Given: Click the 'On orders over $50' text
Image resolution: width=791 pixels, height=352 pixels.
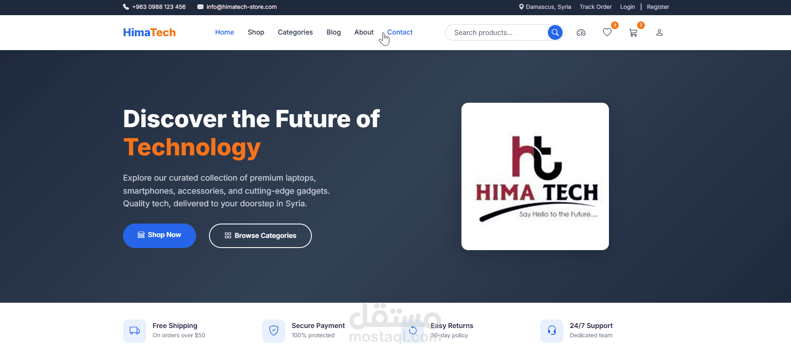Looking at the screenshot, I should (179, 335).
